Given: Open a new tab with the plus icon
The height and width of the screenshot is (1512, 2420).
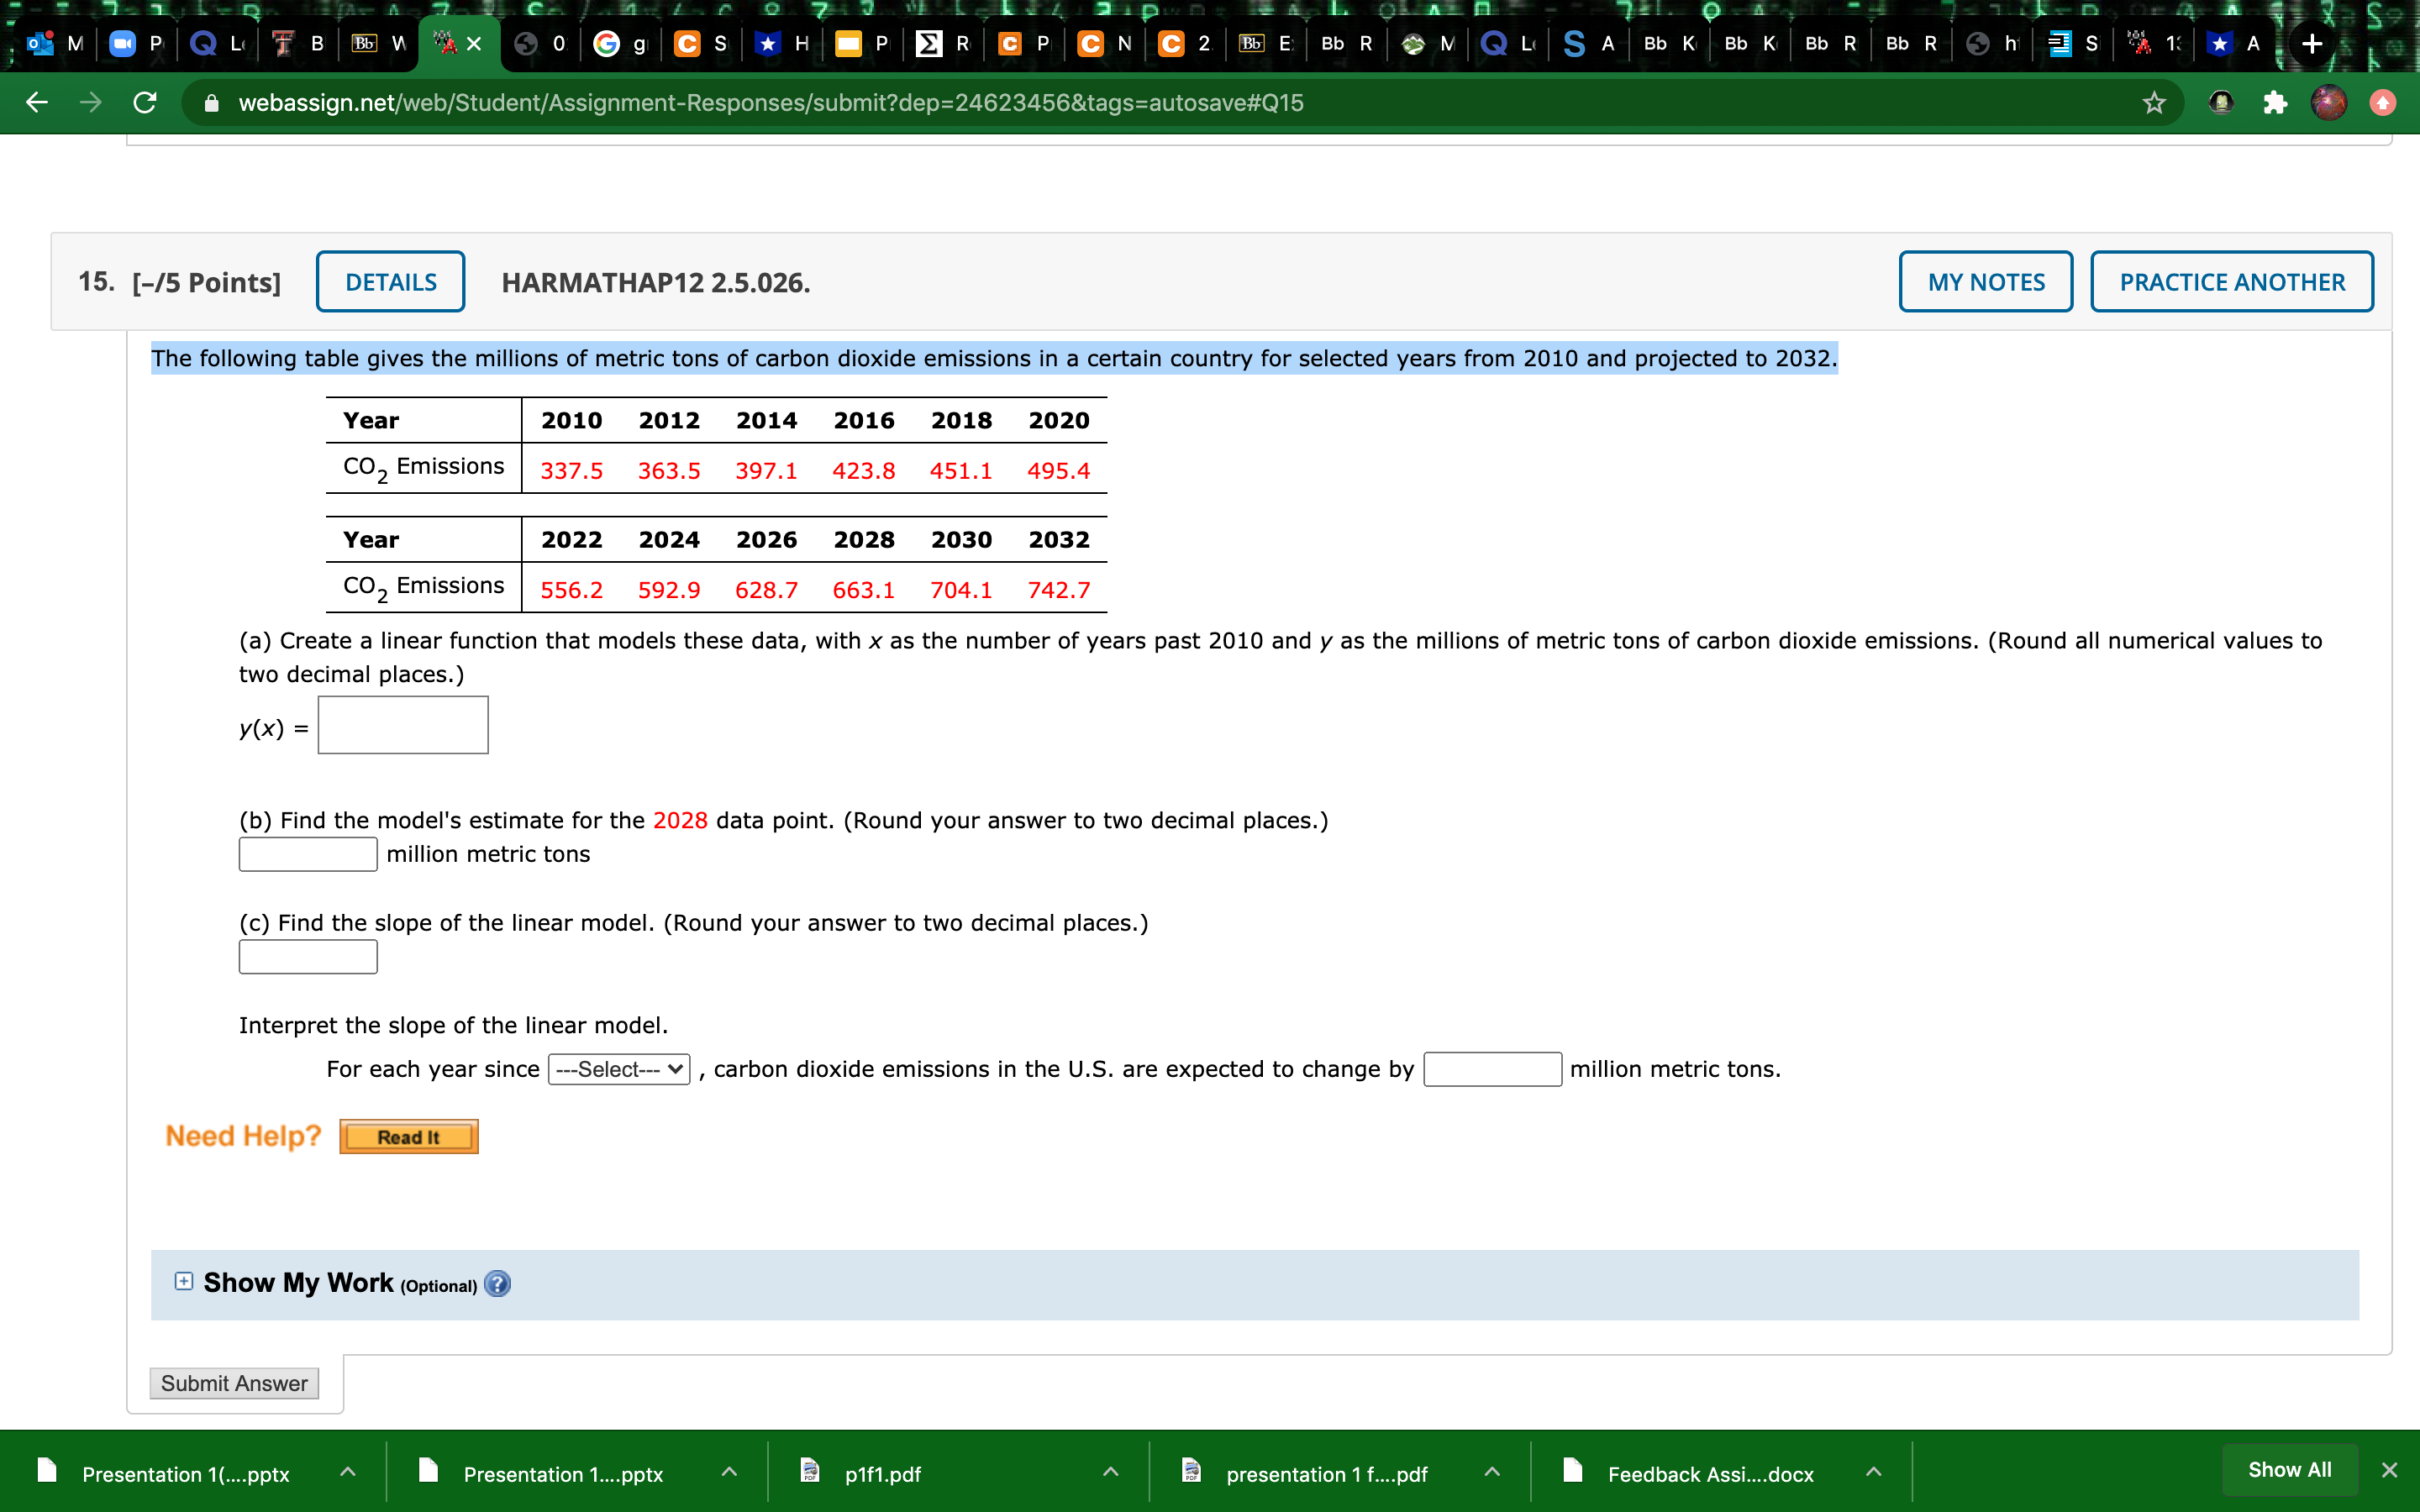Looking at the screenshot, I should (x=2312, y=44).
